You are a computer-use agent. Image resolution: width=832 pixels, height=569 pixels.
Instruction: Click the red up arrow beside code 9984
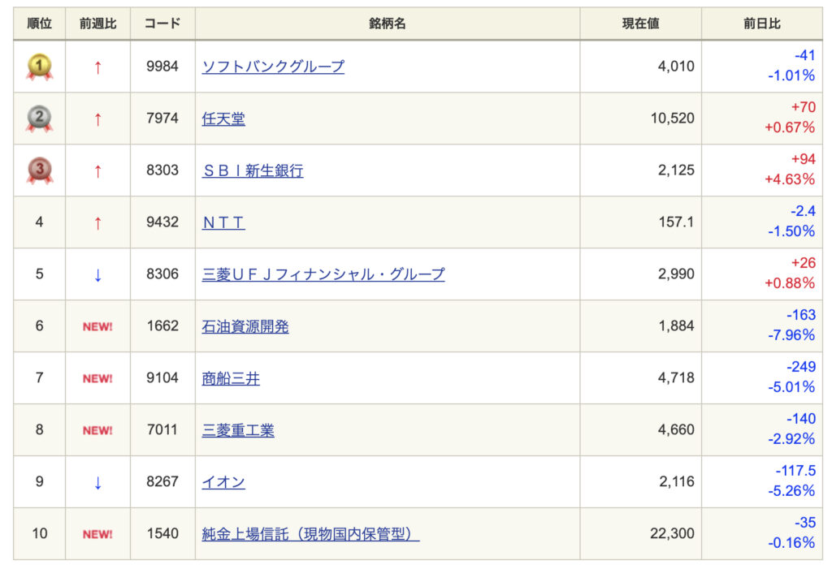point(97,67)
